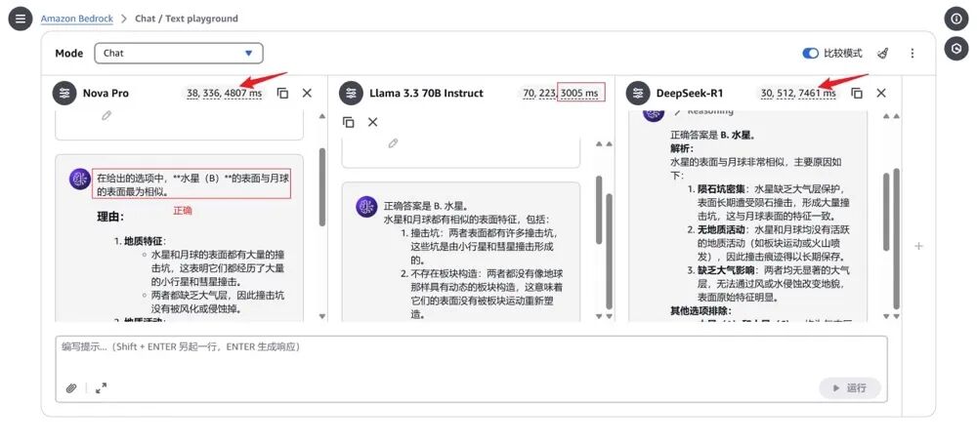Click the DeepSeek-R1 model name
Image resolution: width=977 pixels, height=443 pixels.
coord(690,94)
